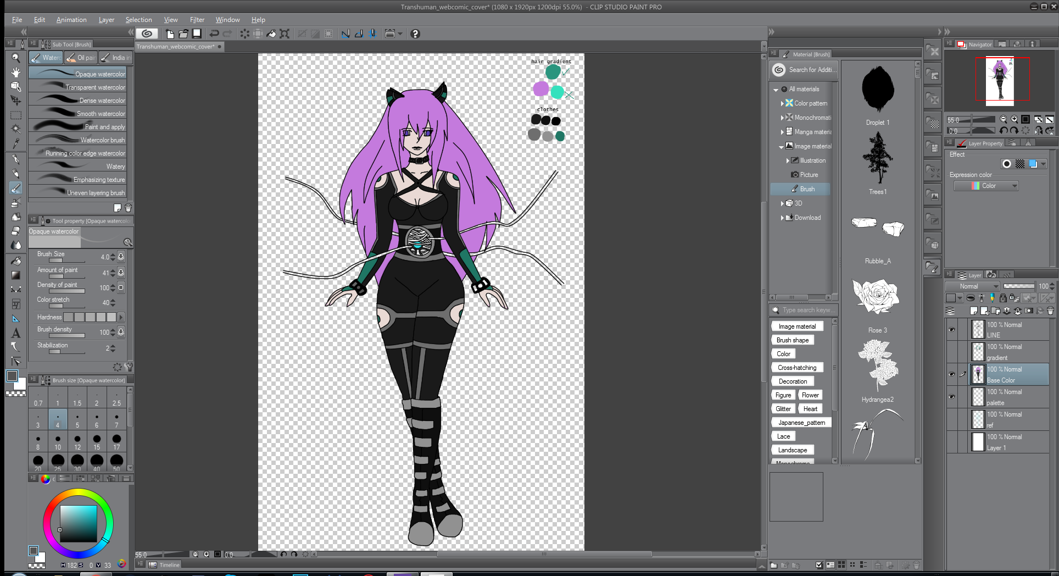Show the gradient layer visibility box
Screen dimensions: 1059x576
[951, 352]
